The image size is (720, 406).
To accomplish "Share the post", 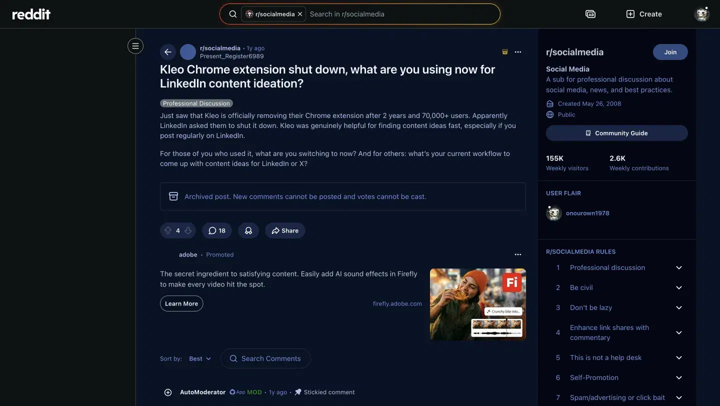I will [x=285, y=230].
